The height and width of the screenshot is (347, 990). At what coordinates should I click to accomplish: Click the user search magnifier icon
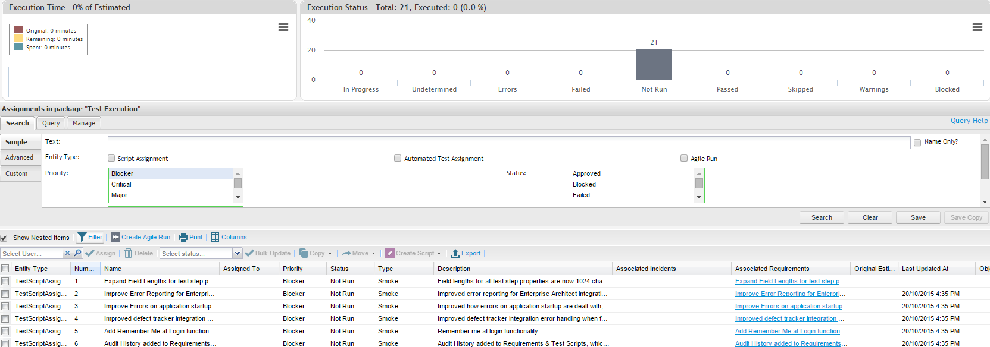pos(77,253)
